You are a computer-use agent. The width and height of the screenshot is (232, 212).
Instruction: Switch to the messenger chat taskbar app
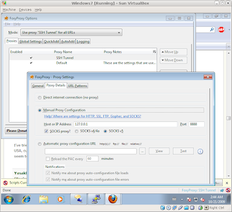pyautogui.click(x=78, y=199)
